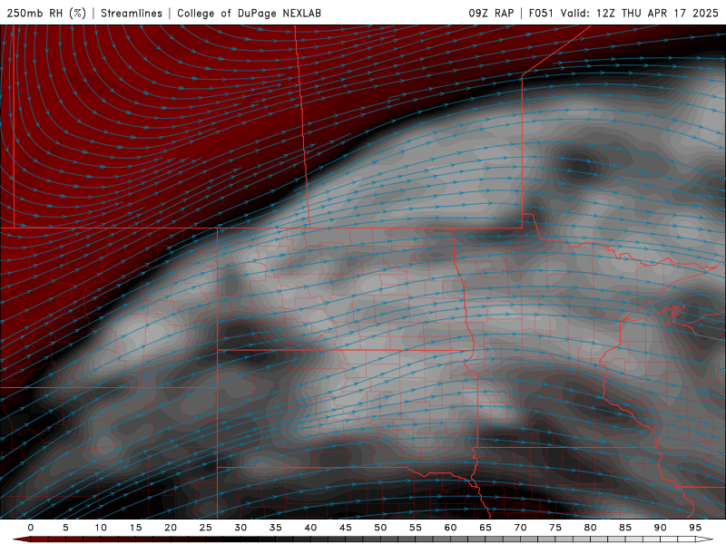Screen dimensions: 726x544
Task: Select the "15" colorbar label
Action: point(135,528)
